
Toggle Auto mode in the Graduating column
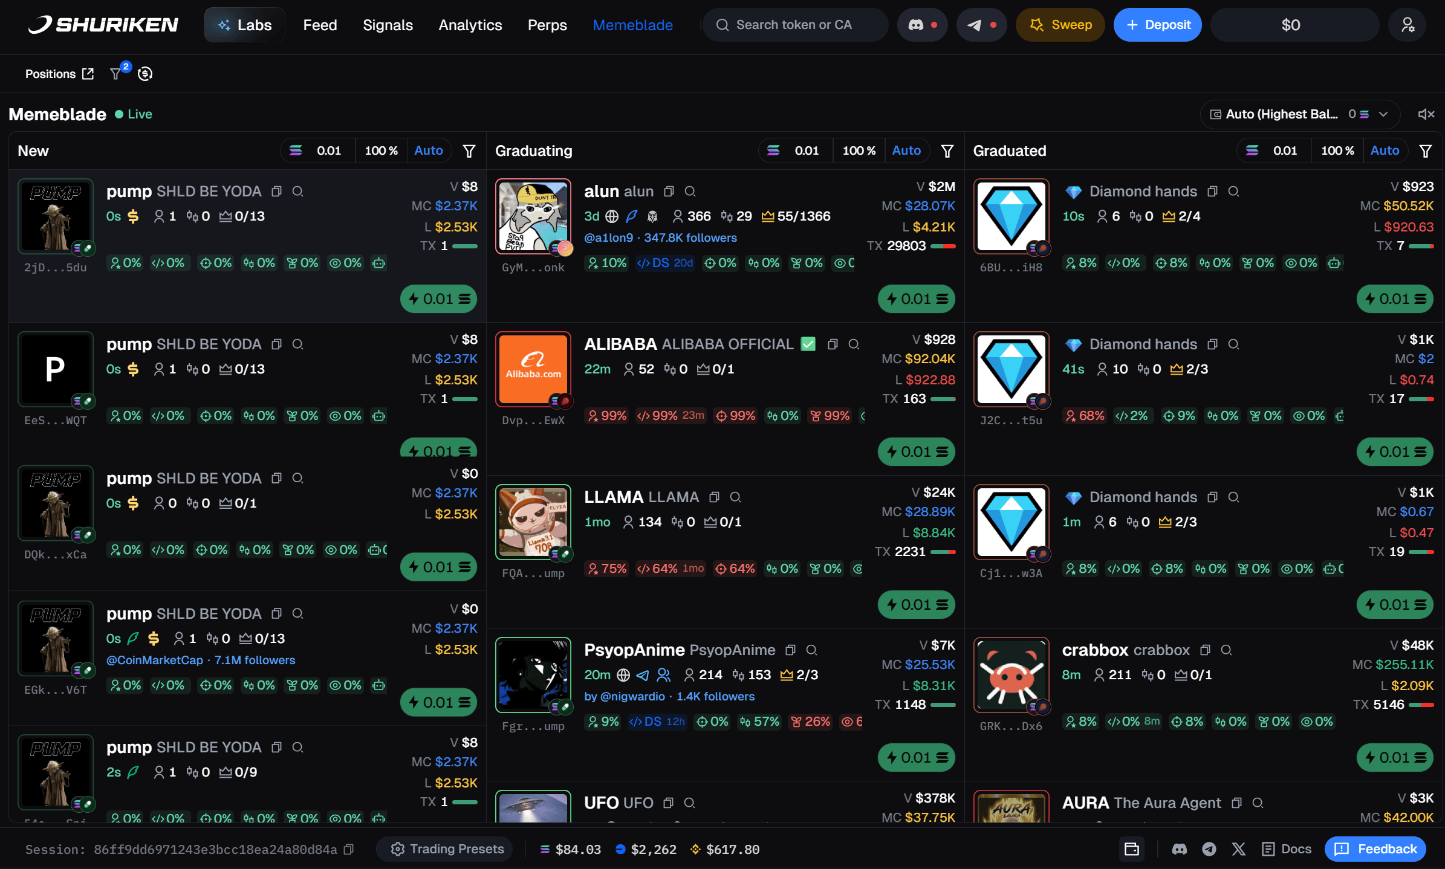click(x=906, y=150)
